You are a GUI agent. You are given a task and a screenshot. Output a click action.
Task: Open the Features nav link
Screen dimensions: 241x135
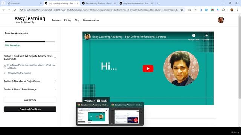(x=56, y=20)
